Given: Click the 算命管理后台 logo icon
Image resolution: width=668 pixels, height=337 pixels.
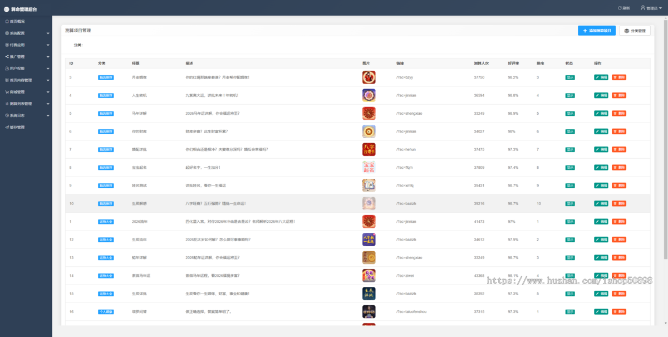Looking at the screenshot, I should [x=7, y=9].
